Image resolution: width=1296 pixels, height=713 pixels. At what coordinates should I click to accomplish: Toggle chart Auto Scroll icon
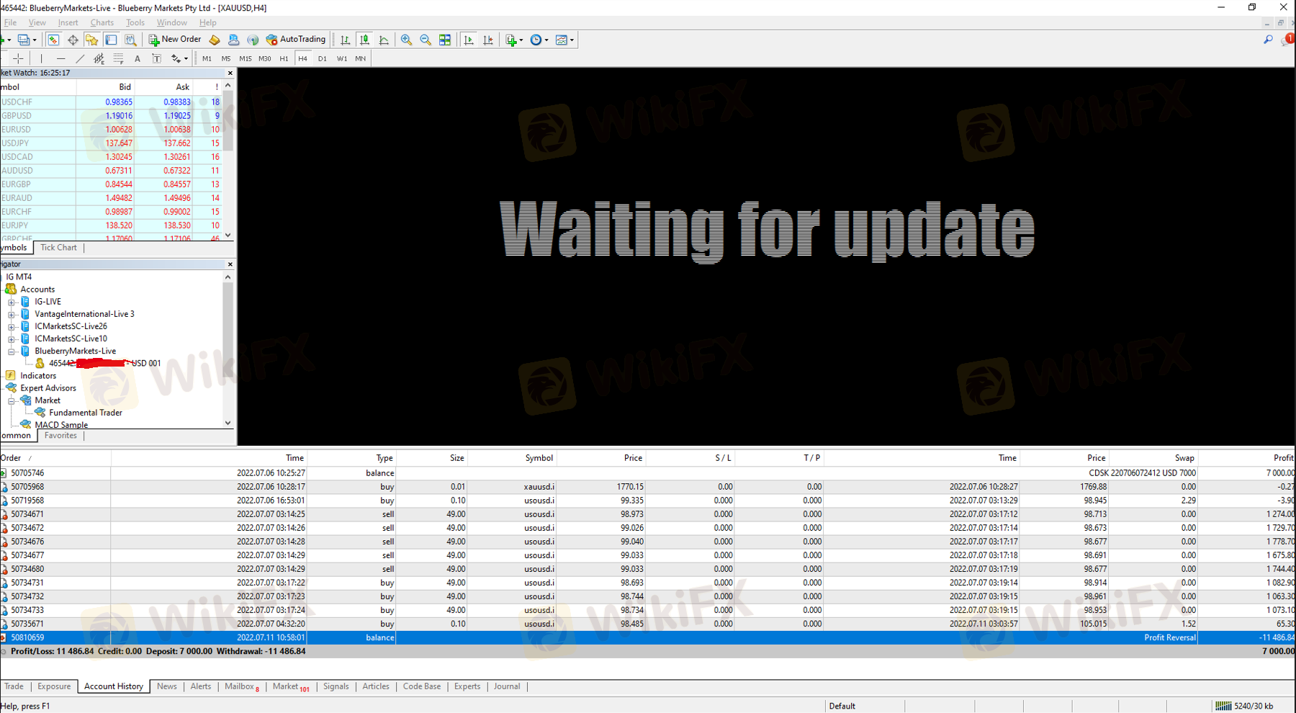coord(469,40)
